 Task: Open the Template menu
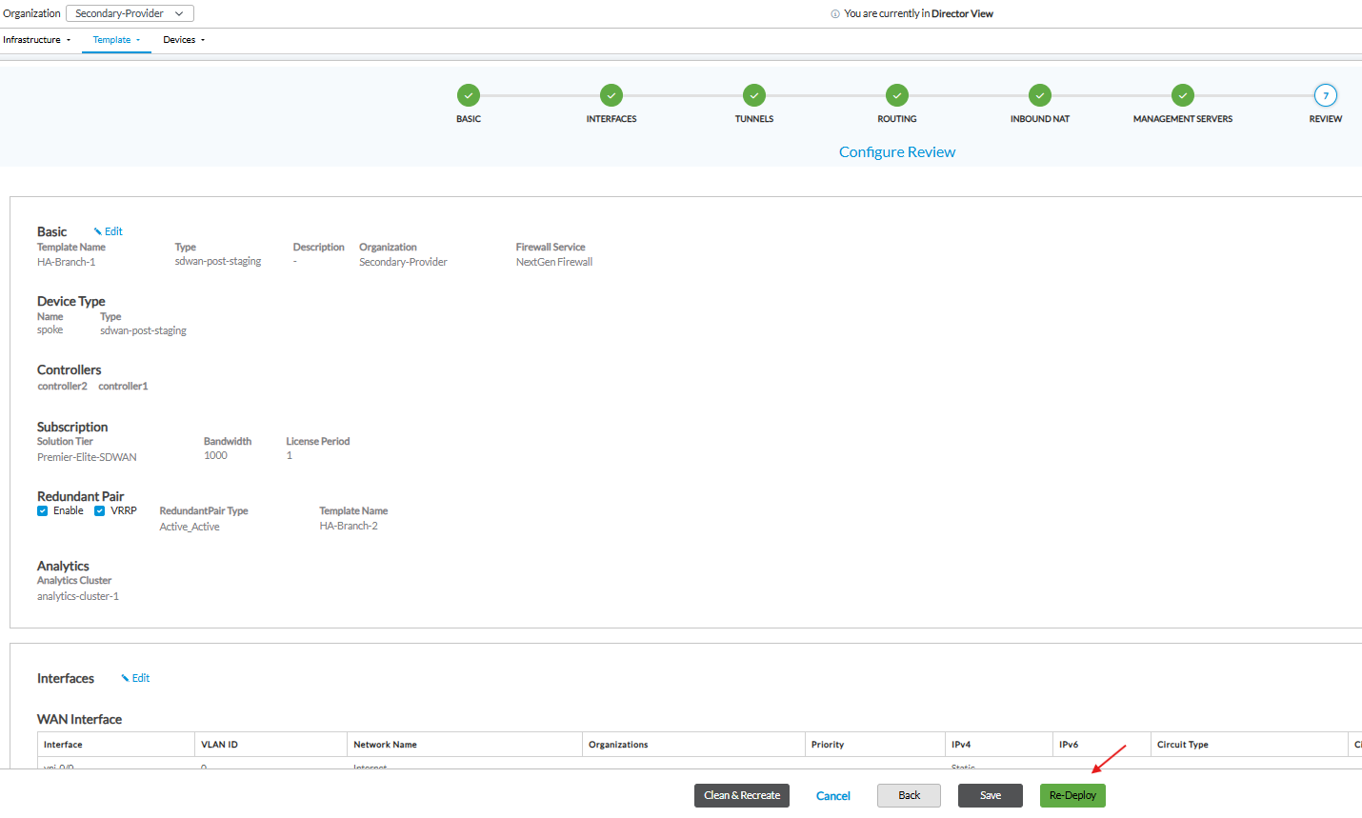(x=116, y=40)
